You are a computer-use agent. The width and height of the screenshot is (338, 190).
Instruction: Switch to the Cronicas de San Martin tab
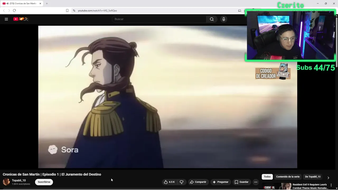click(x=22, y=3)
